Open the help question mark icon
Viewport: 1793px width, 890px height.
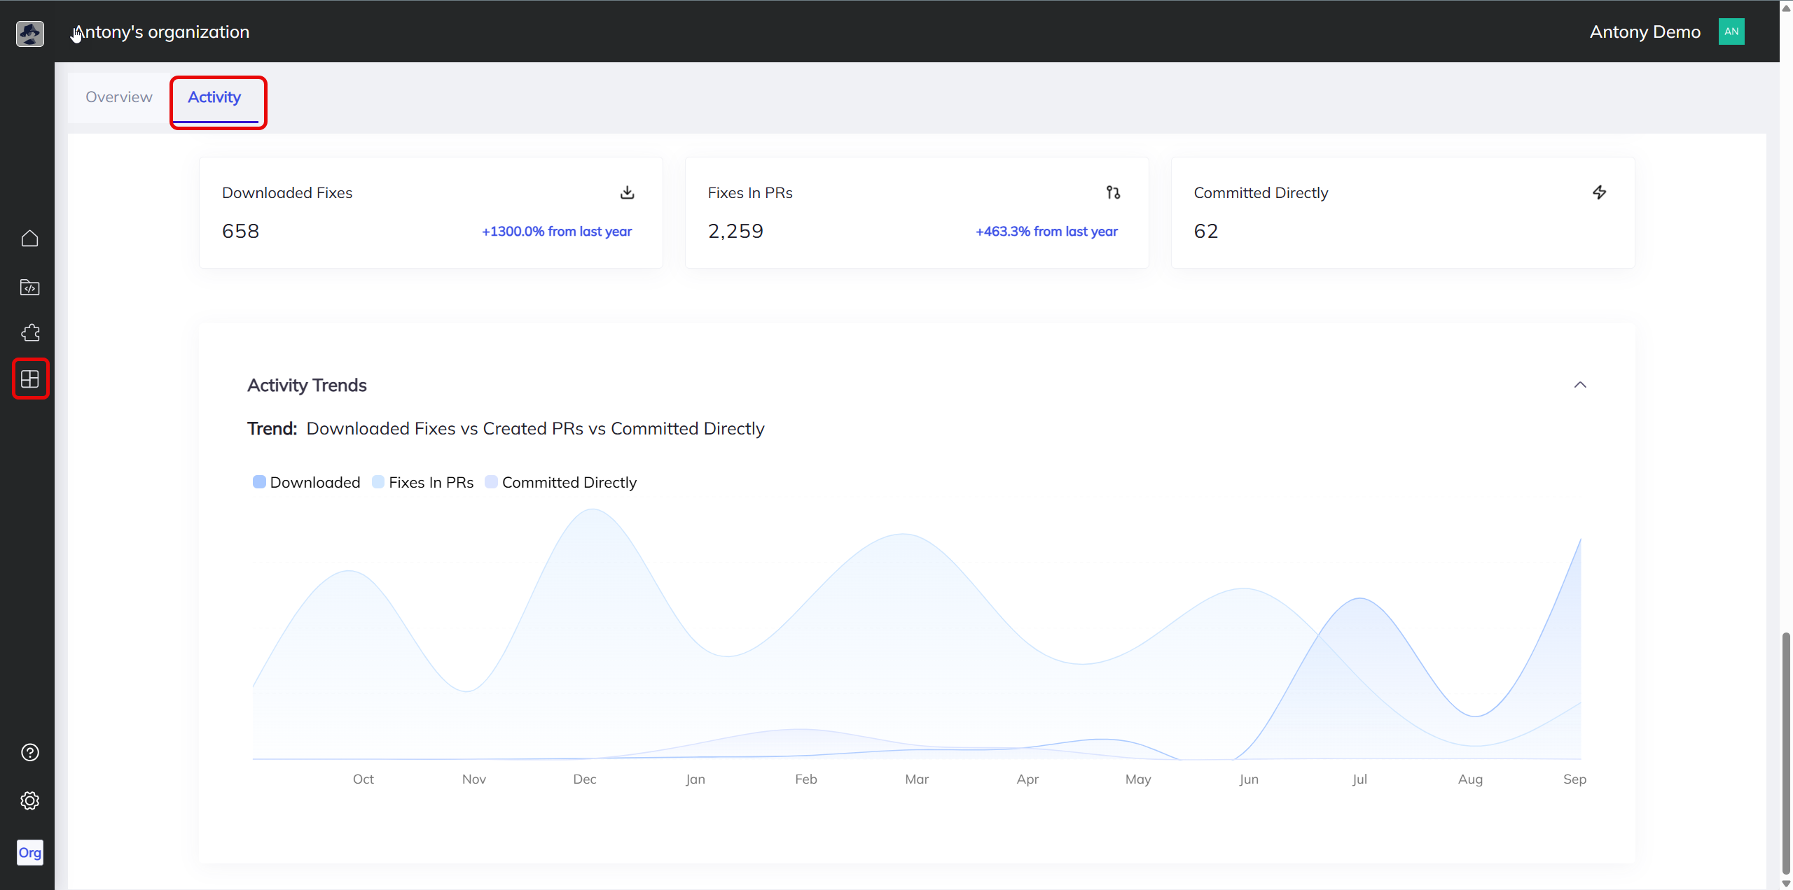[29, 752]
